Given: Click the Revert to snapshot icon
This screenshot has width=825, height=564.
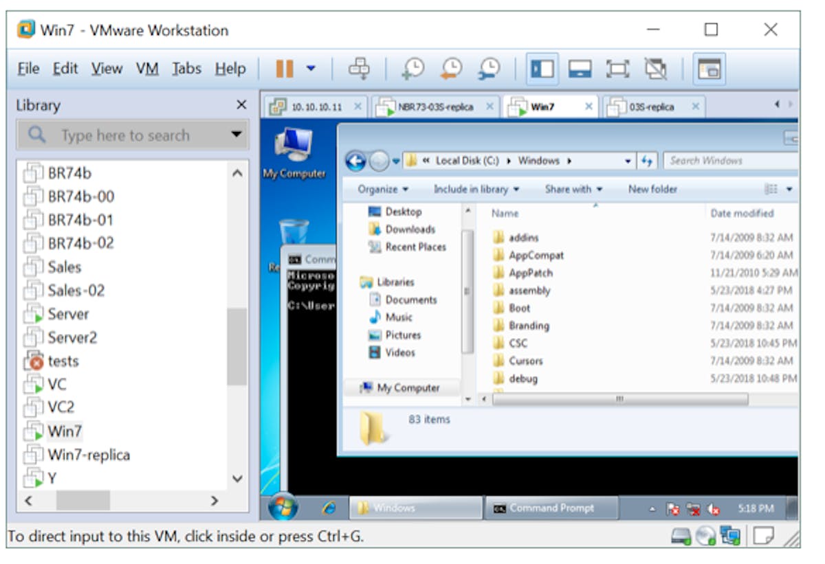Looking at the screenshot, I should 451,69.
